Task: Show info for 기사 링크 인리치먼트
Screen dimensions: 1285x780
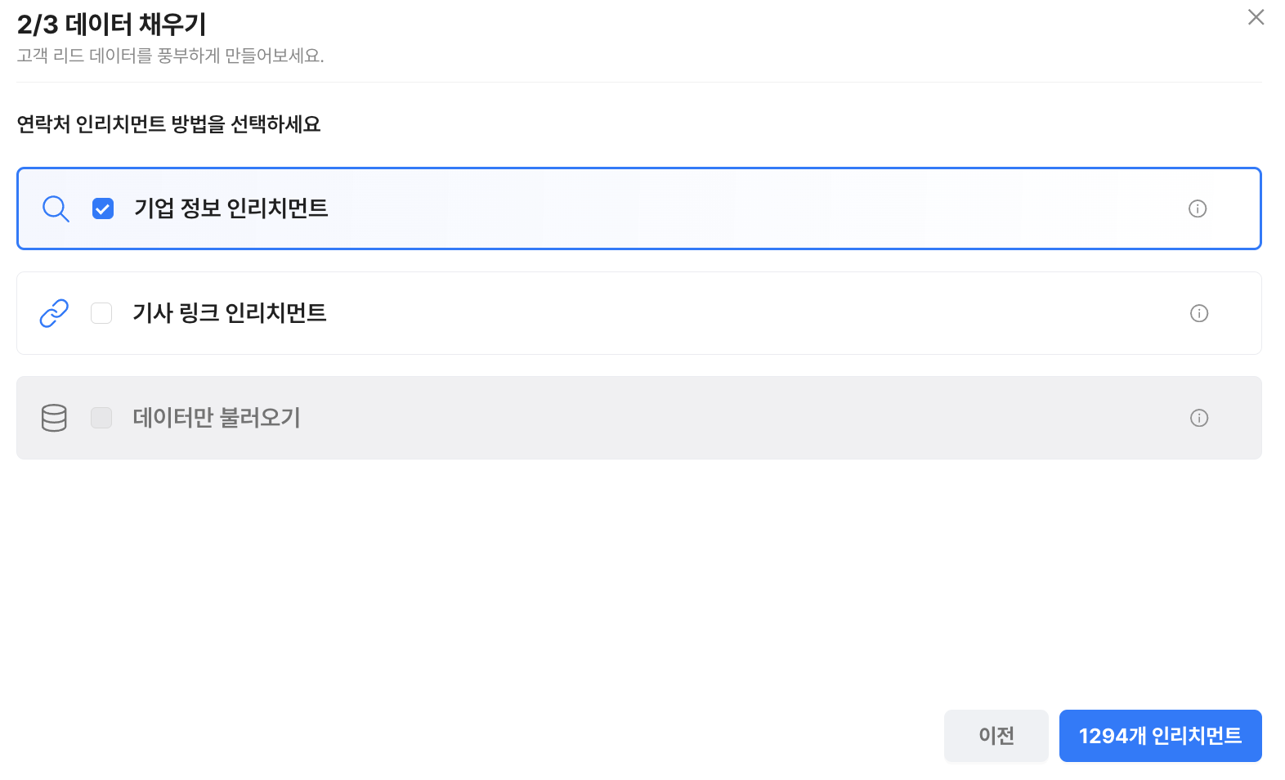Action: (x=1198, y=313)
